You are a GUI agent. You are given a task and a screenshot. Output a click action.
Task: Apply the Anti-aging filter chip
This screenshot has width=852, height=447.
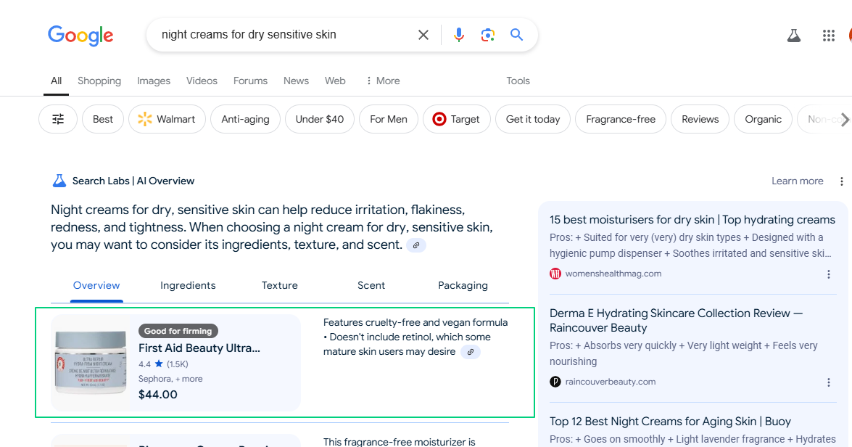(245, 119)
